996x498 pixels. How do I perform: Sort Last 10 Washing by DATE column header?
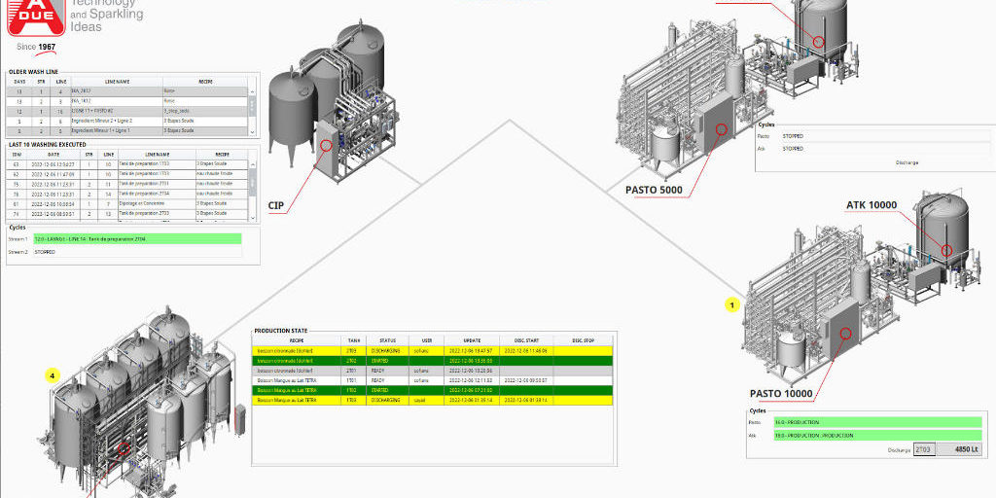[x=53, y=154]
